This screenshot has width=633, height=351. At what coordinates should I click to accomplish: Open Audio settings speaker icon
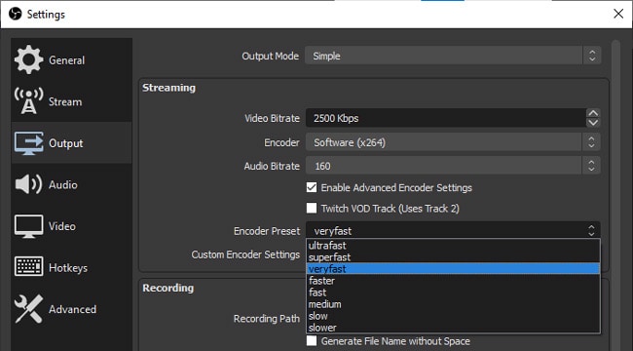pyautogui.click(x=28, y=184)
